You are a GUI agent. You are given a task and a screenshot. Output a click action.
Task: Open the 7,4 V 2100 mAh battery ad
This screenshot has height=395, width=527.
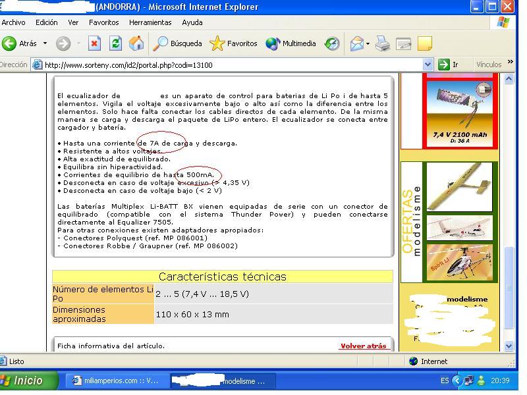click(459, 113)
